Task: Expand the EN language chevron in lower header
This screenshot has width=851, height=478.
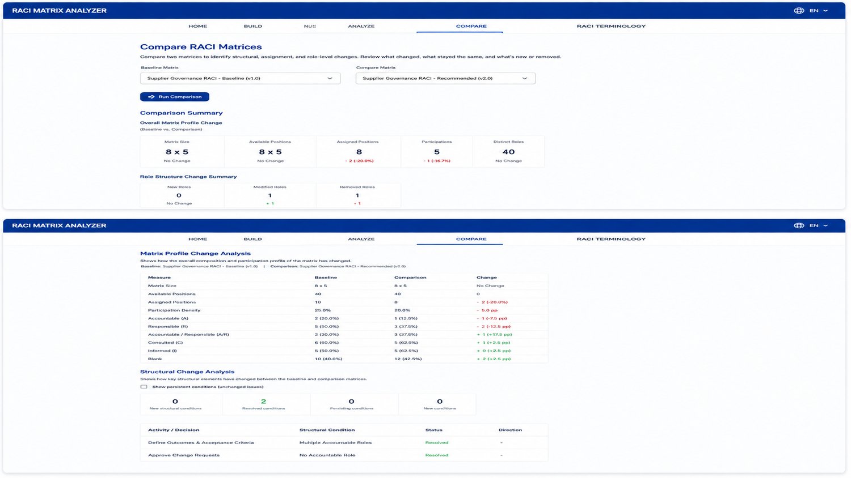Action: [x=825, y=225]
